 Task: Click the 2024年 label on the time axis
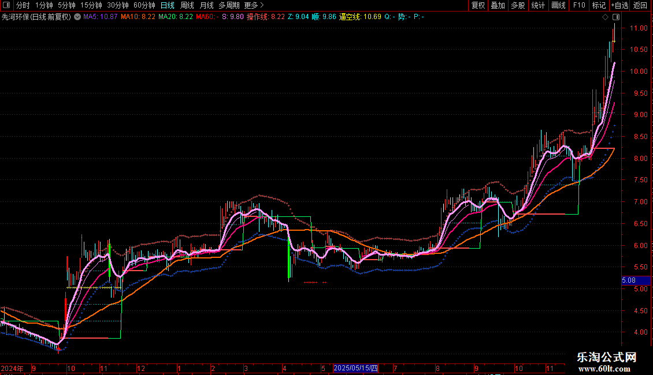(x=12, y=368)
